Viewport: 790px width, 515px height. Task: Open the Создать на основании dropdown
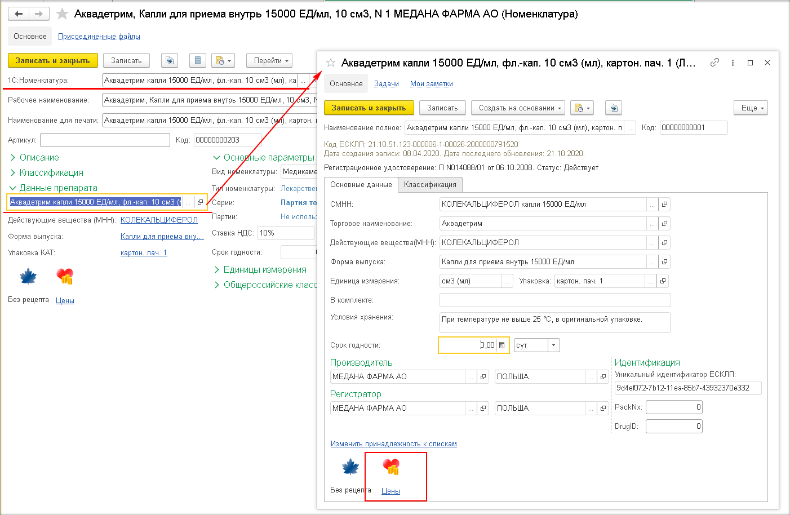click(x=518, y=108)
